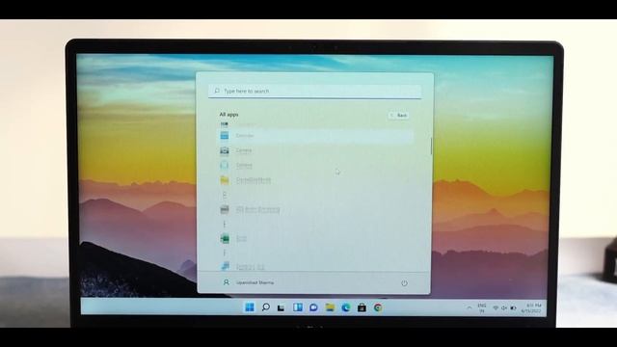617x347 pixels.
Task: Open Microsoft Store from the taskbar
Action: click(x=362, y=307)
